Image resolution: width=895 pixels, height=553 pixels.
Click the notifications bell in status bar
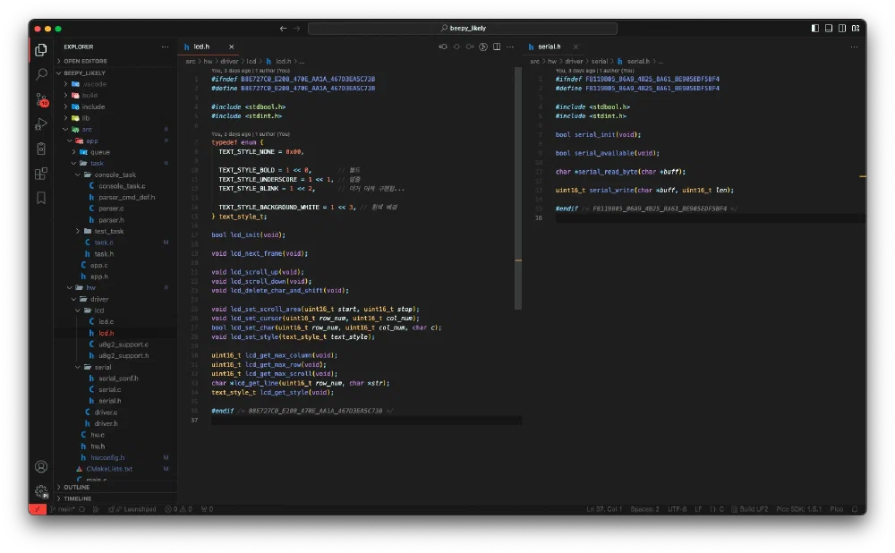pyautogui.click(x=856, y=509)
